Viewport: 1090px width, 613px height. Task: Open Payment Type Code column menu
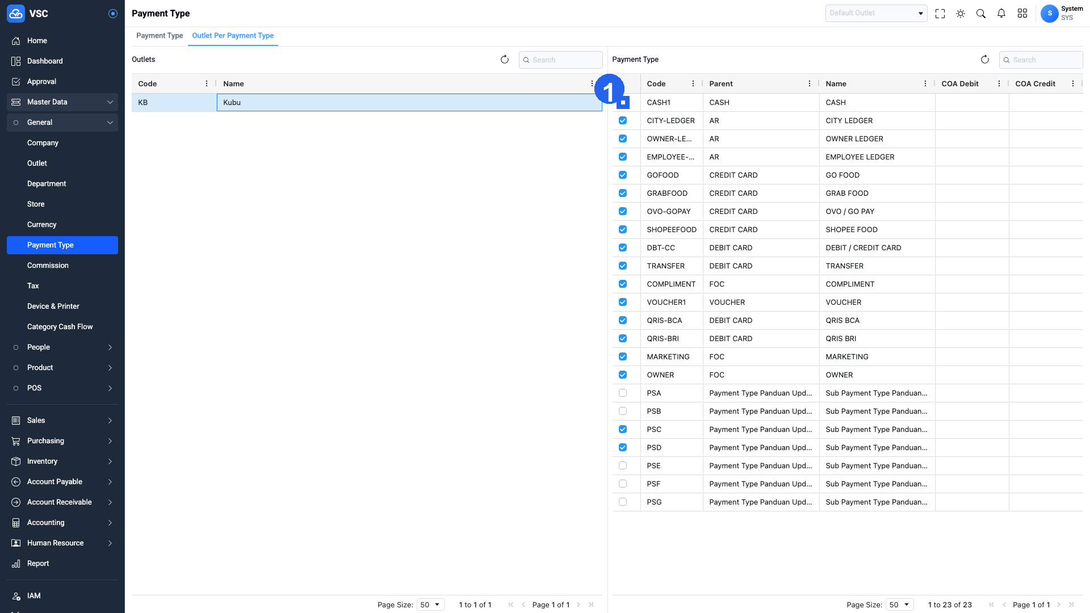(693, 84)
